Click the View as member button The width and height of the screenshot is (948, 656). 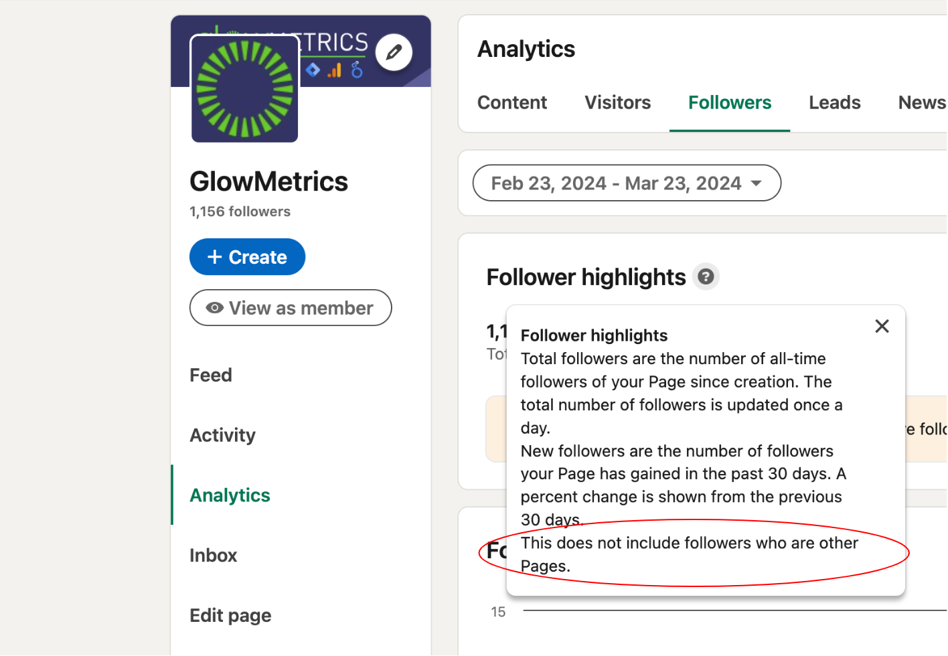click(291, 308)
